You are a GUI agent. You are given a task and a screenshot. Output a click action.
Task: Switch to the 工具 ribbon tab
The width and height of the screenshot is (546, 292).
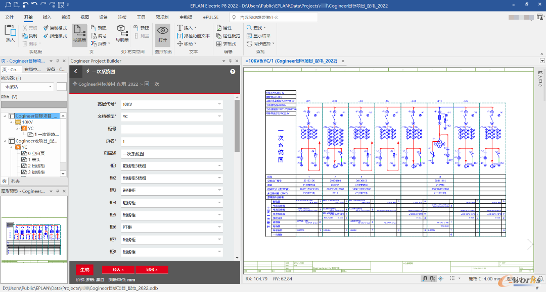click(x=141, y=17)
